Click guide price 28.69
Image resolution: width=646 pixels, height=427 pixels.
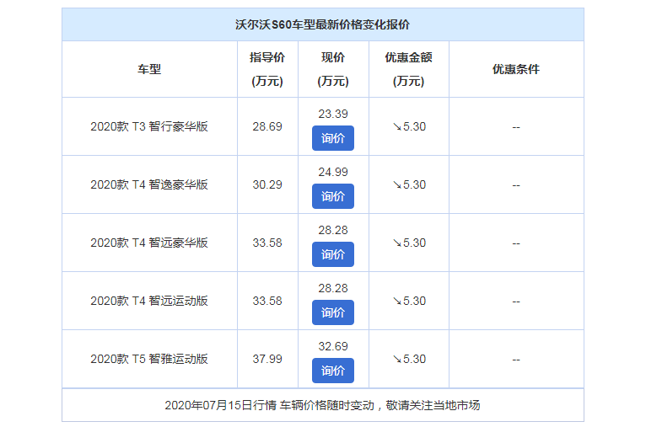[267, 126]
